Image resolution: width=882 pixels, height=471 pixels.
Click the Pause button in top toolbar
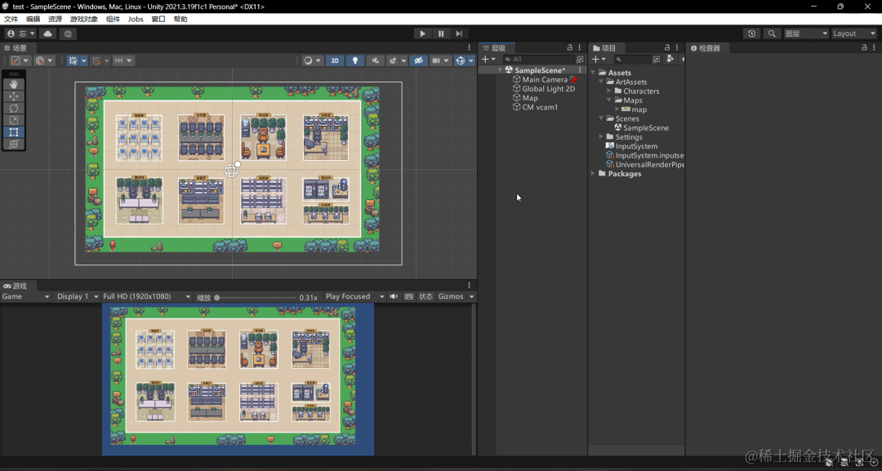pos(441,33)
